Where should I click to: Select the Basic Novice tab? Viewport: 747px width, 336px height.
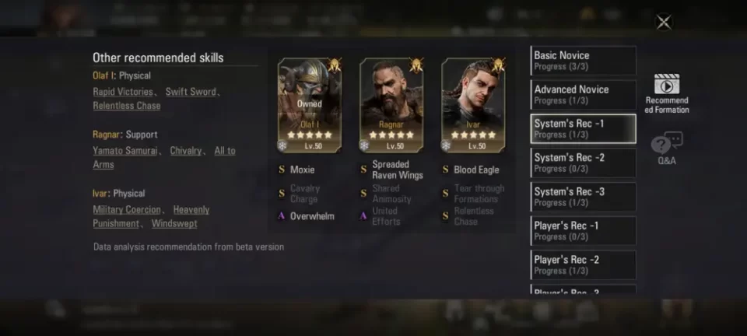[x=583, y=61]
